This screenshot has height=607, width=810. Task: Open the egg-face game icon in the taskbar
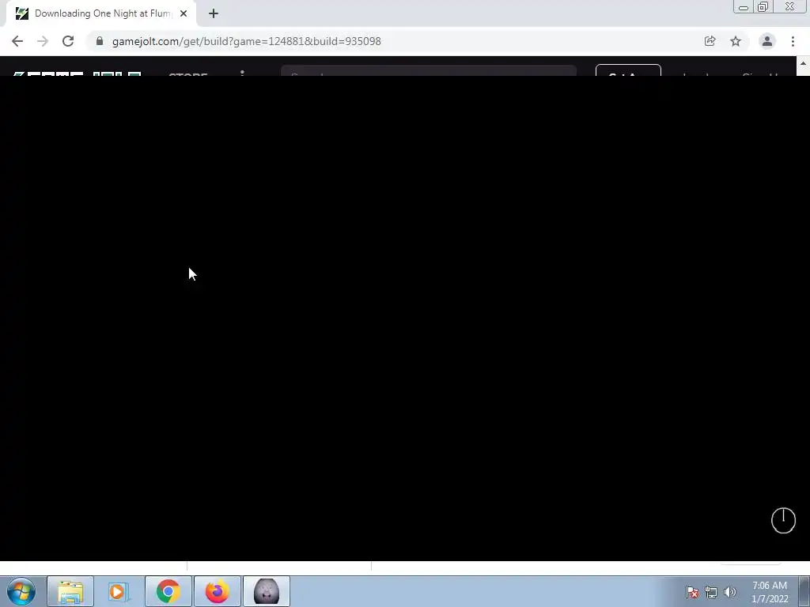click(266, 591)
